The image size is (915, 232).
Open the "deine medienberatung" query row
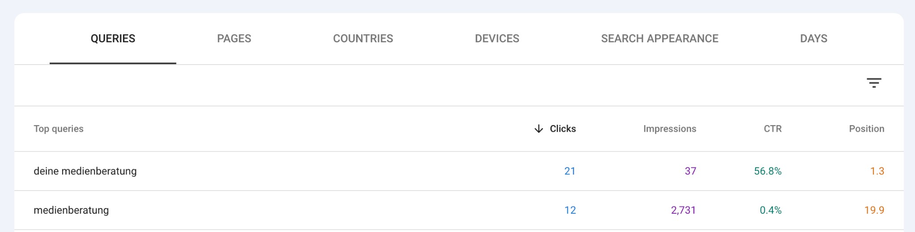click(85, 171)
